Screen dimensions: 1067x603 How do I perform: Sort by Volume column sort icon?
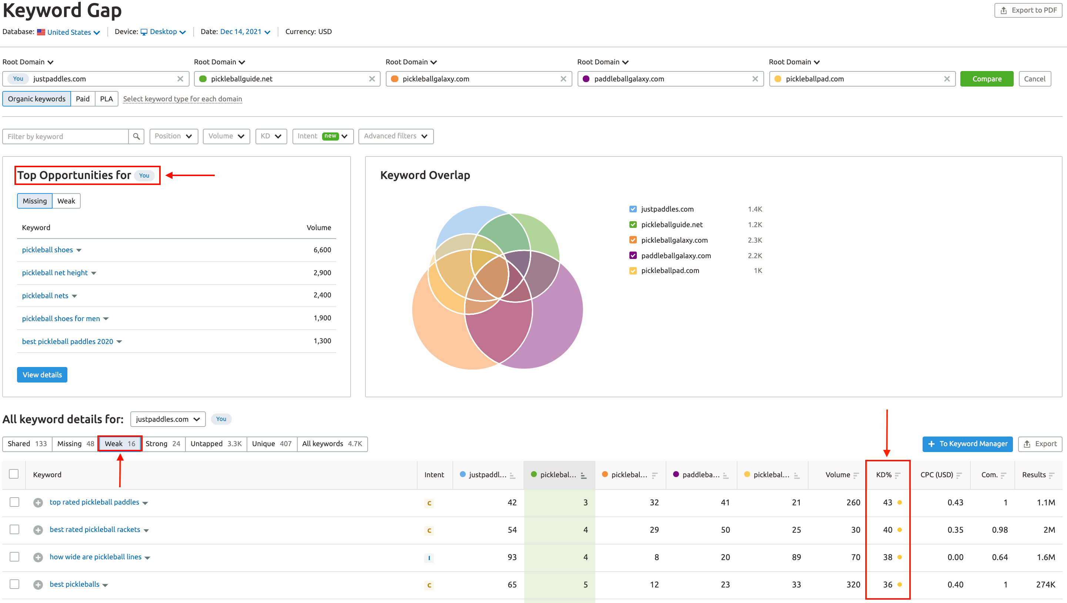pos(856,475)
